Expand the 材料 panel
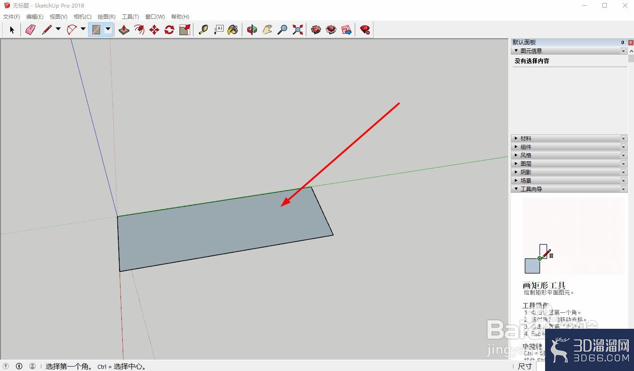 (x=516, y=138)
